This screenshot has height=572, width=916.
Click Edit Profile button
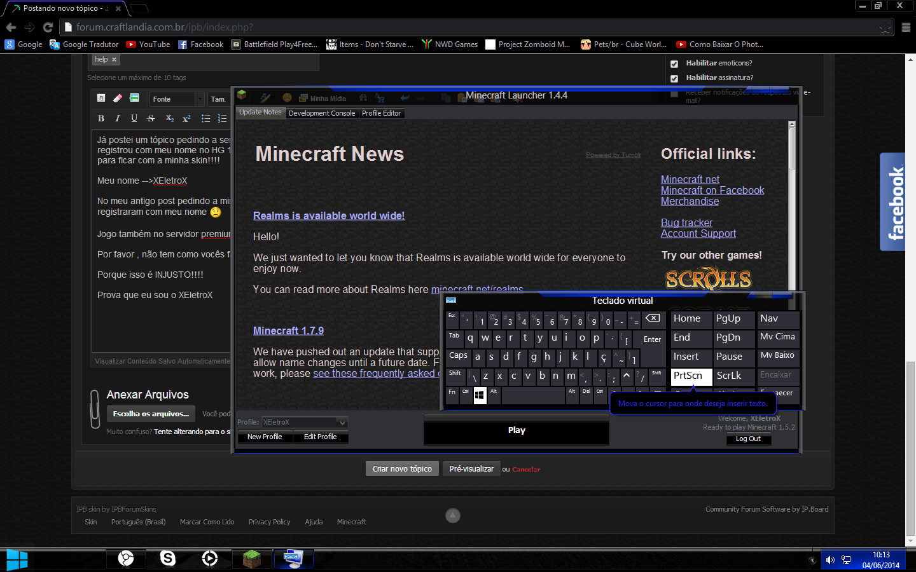point(321,437)
